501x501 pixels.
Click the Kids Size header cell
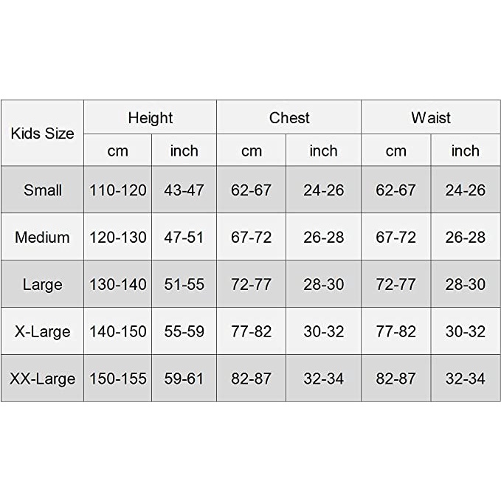point(43,134)
